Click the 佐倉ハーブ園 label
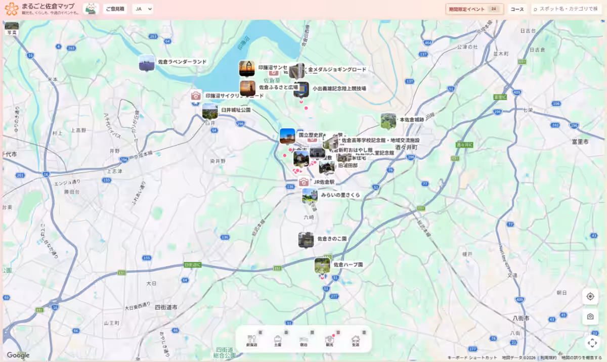Screen dimensions: 607x362 [348, 265]
